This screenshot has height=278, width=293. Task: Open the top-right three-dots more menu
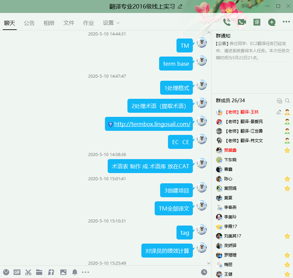286,22
